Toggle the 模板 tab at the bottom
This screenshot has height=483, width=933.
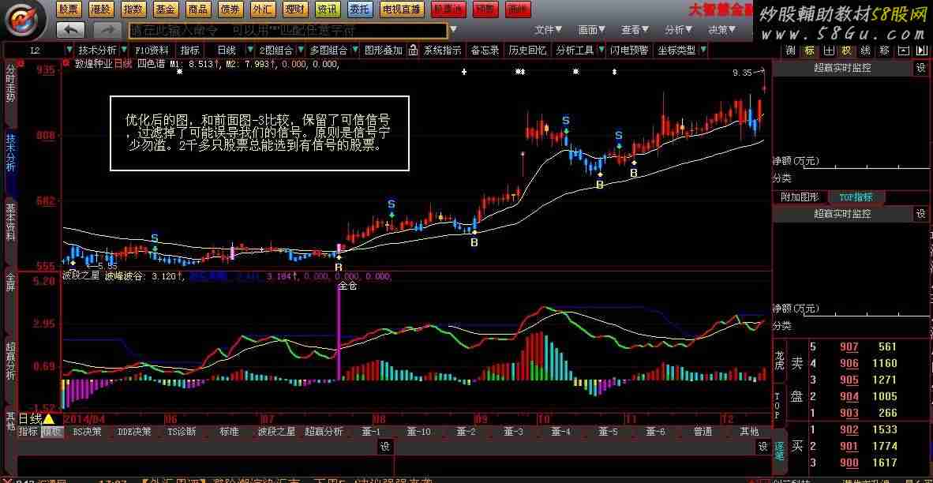52,432
